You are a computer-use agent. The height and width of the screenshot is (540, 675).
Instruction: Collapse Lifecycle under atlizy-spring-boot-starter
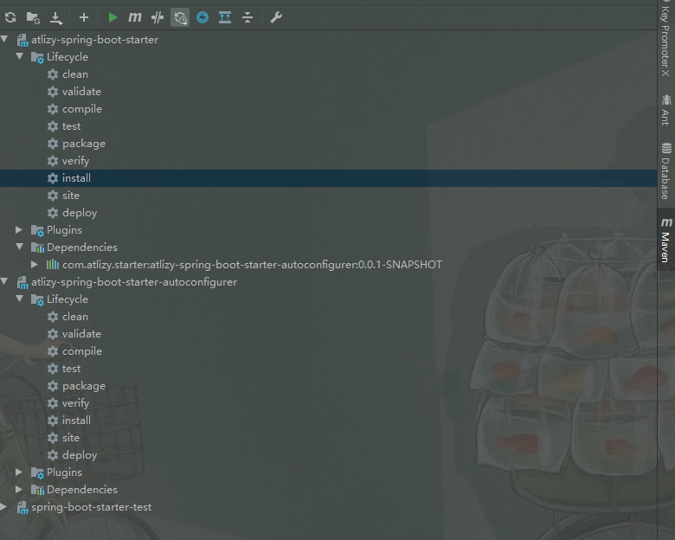coord(19,56)
